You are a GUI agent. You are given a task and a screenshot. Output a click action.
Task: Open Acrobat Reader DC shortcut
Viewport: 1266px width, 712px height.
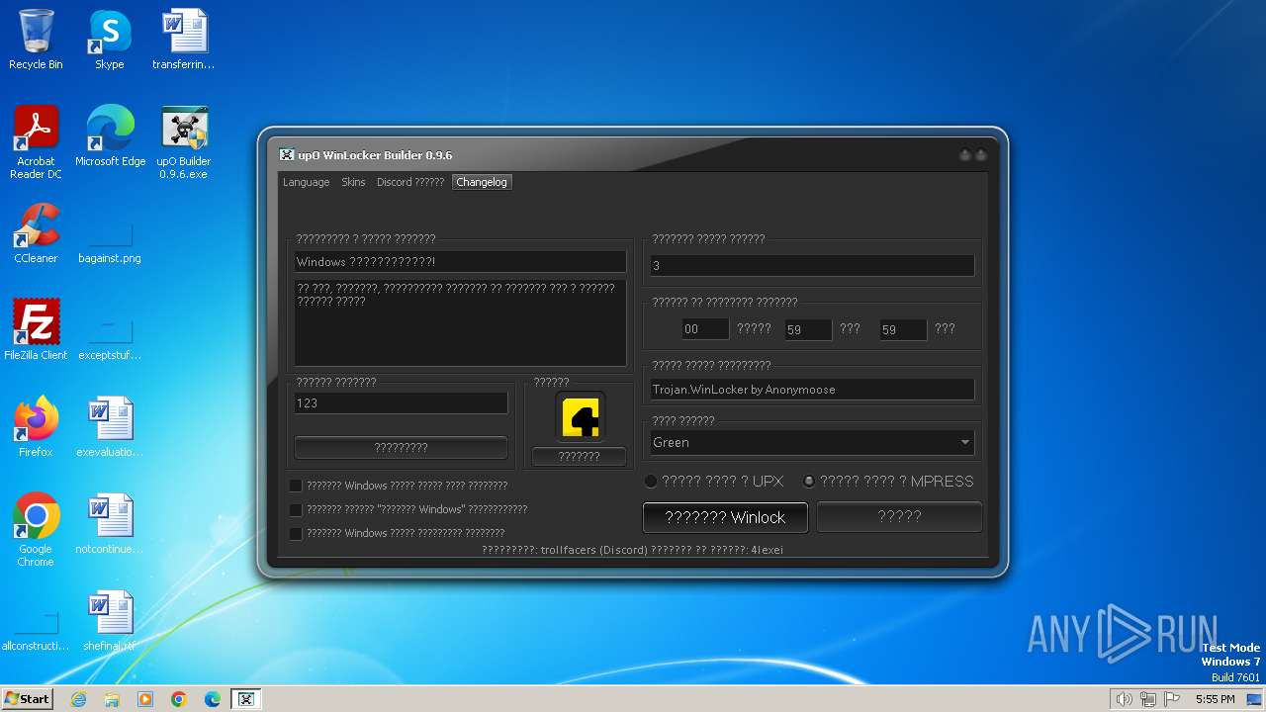[x=36, y=141]
